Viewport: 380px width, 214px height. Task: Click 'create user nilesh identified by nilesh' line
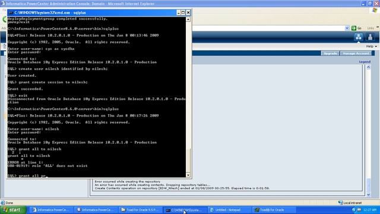coord(58,69)
